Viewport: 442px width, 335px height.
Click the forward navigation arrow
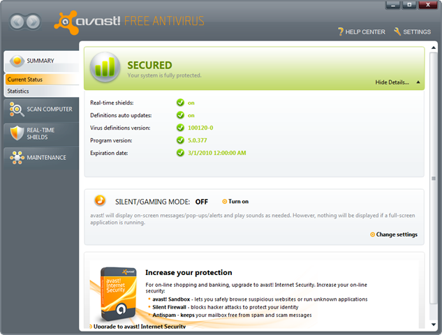pyautogui.click(x=34, y=22)
